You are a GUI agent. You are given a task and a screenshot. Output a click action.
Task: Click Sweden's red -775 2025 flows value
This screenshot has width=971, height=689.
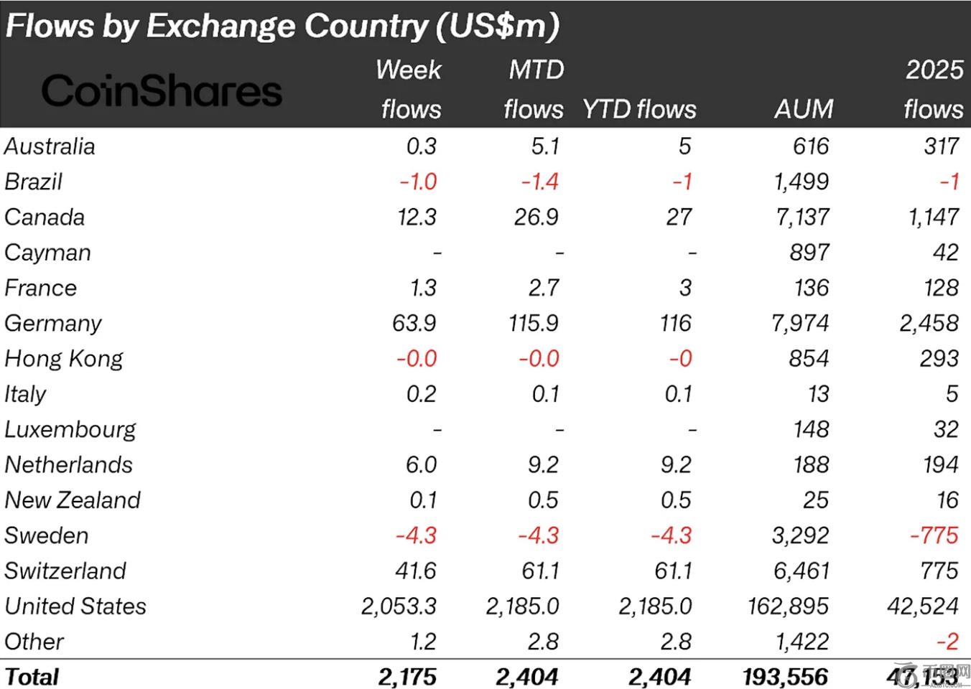tap(934, 535)
